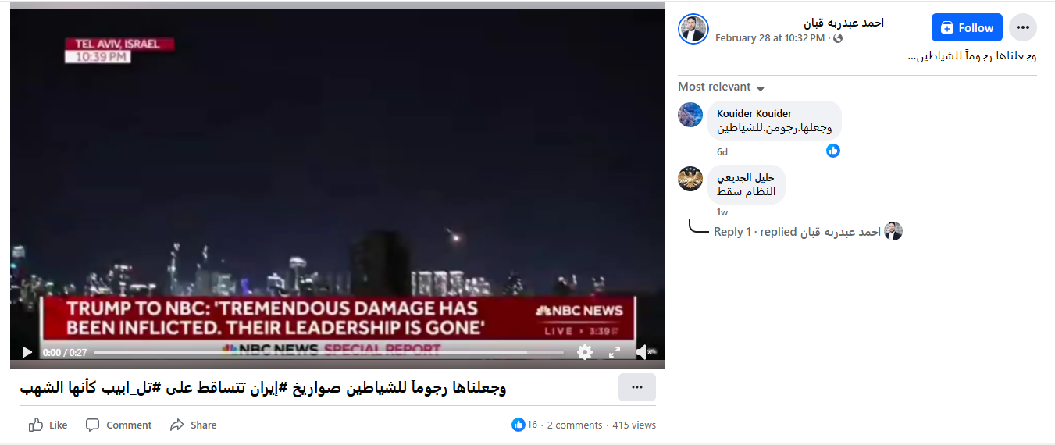This screenshot has width=1055, height=445.
Task: Open خليل الجديعي profile avatar
Action: 690,179
